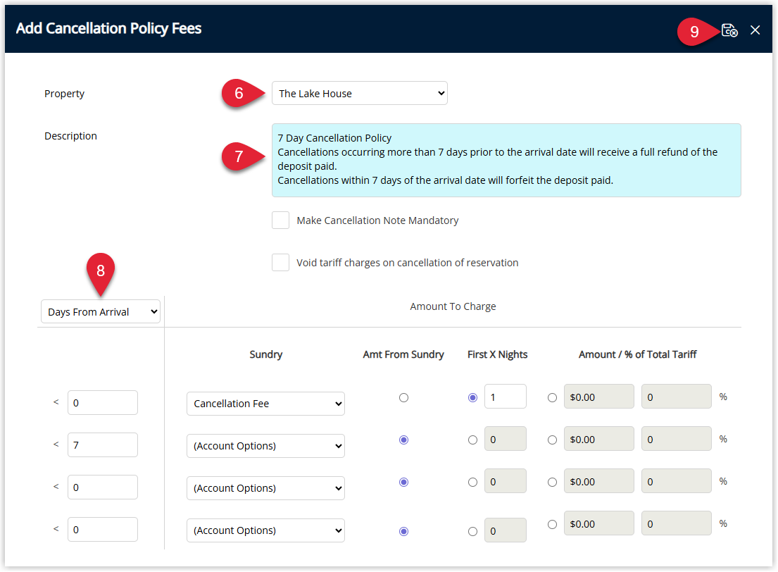Click the Amount / % of Total Tariff header

click(x=638, y=354)
